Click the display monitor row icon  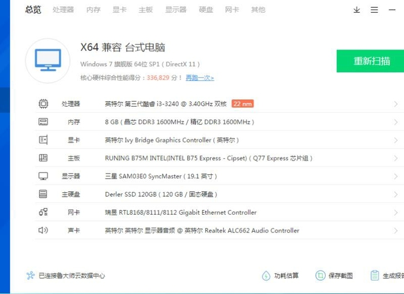pos(43,176)
